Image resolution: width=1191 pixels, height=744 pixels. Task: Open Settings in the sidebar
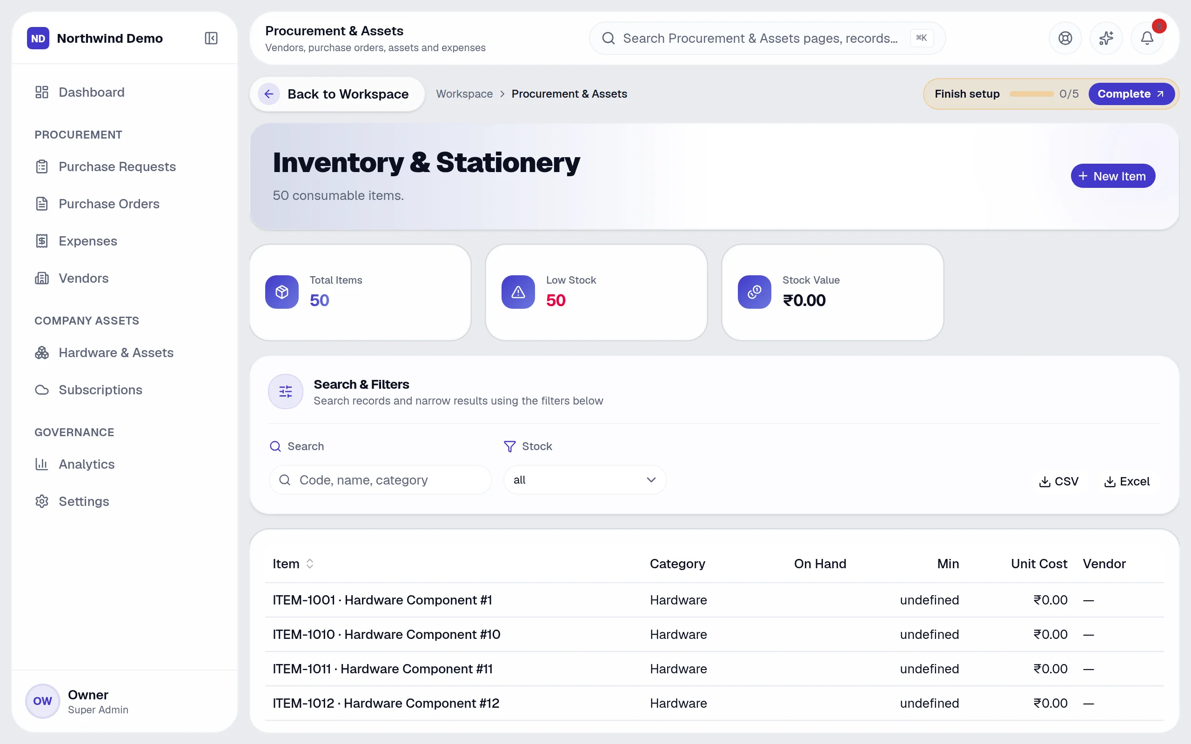pos(125,501)
